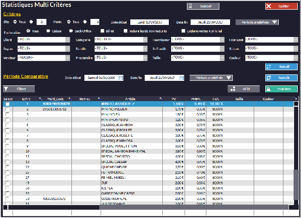Click the Scanpal device button

coord(203,6)
